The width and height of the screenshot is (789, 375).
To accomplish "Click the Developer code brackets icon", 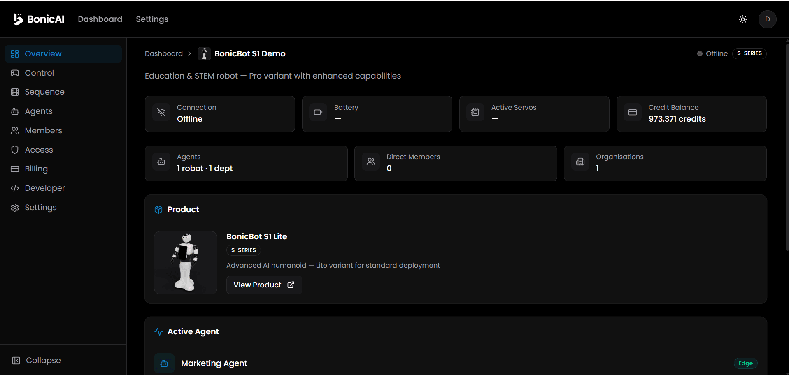I will click(15, 188).
